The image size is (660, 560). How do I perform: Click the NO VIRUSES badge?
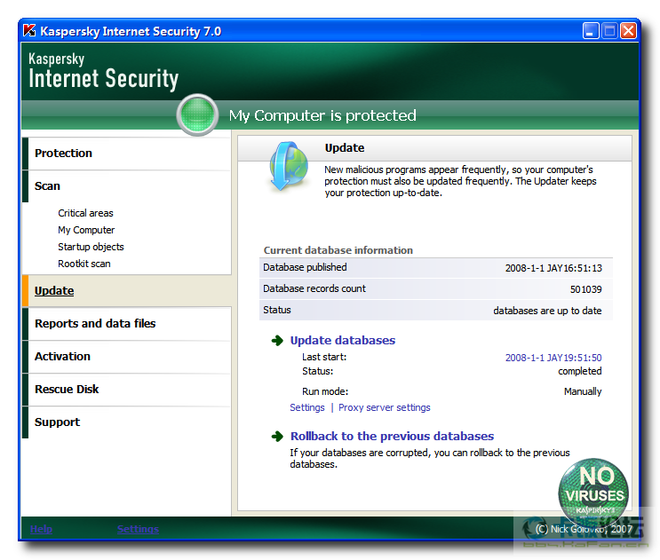tap(593, 493)
